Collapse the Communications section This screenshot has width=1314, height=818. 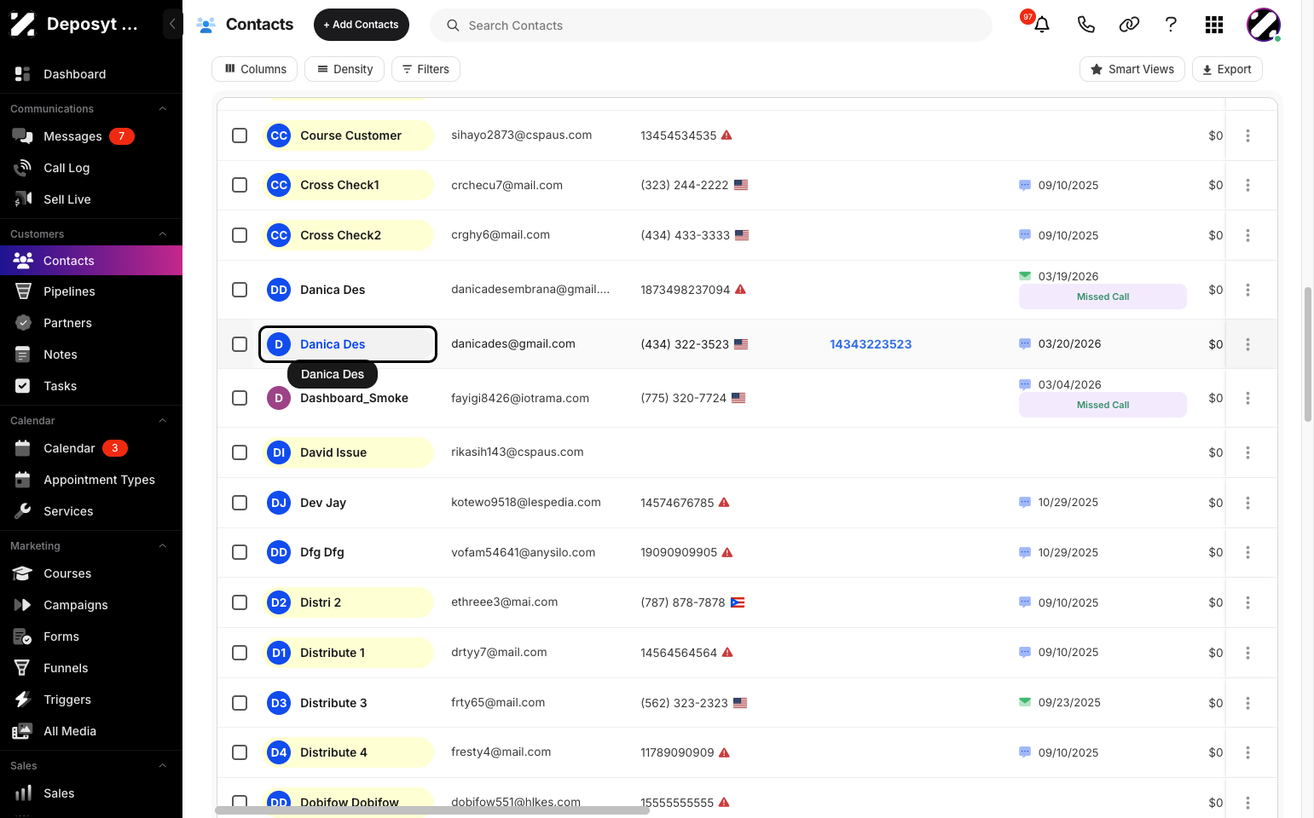click(x=162, y=109)
